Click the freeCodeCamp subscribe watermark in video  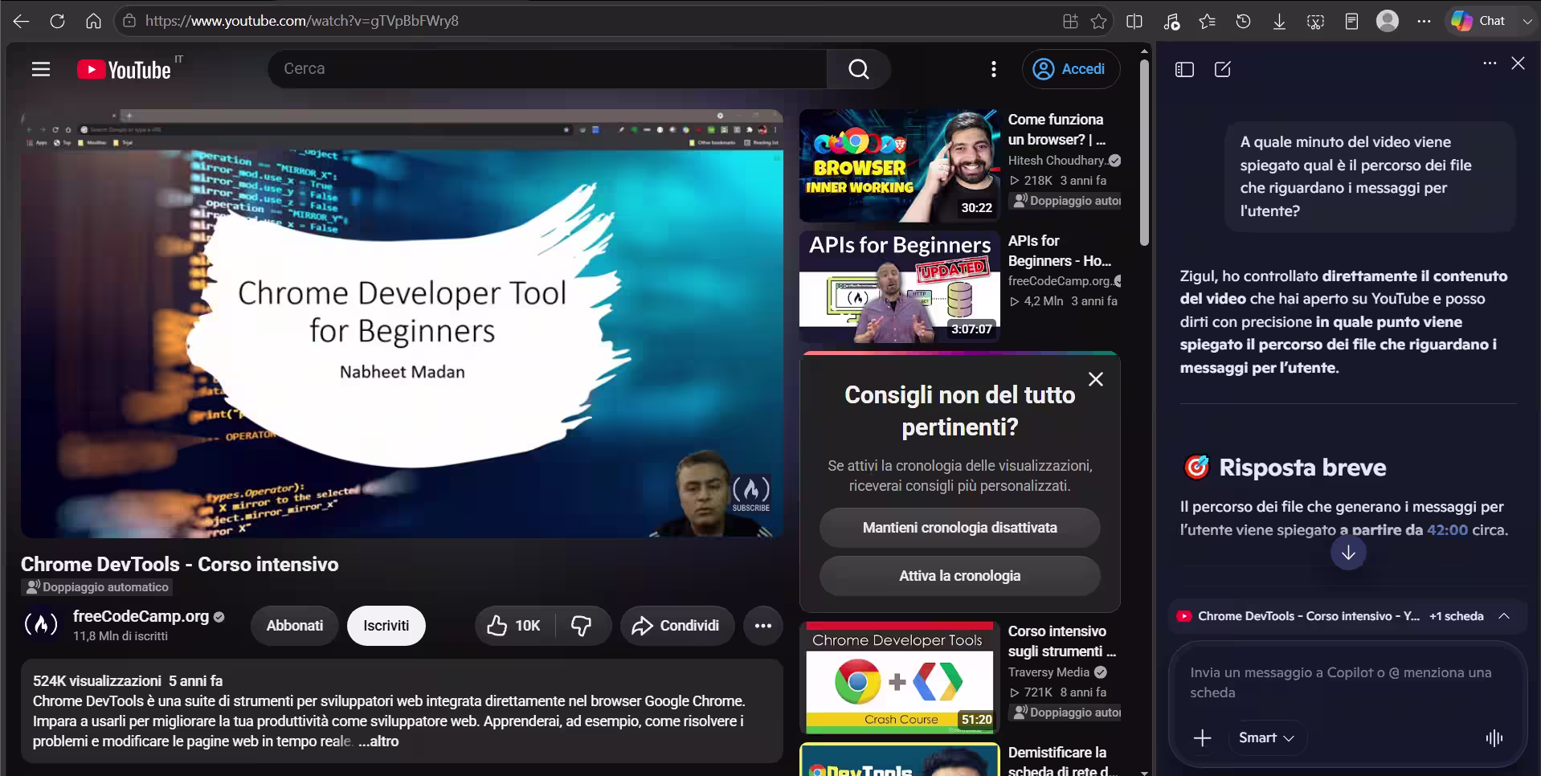(751, 493)
